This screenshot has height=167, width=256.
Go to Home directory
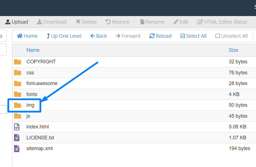[x=27, y=36]
